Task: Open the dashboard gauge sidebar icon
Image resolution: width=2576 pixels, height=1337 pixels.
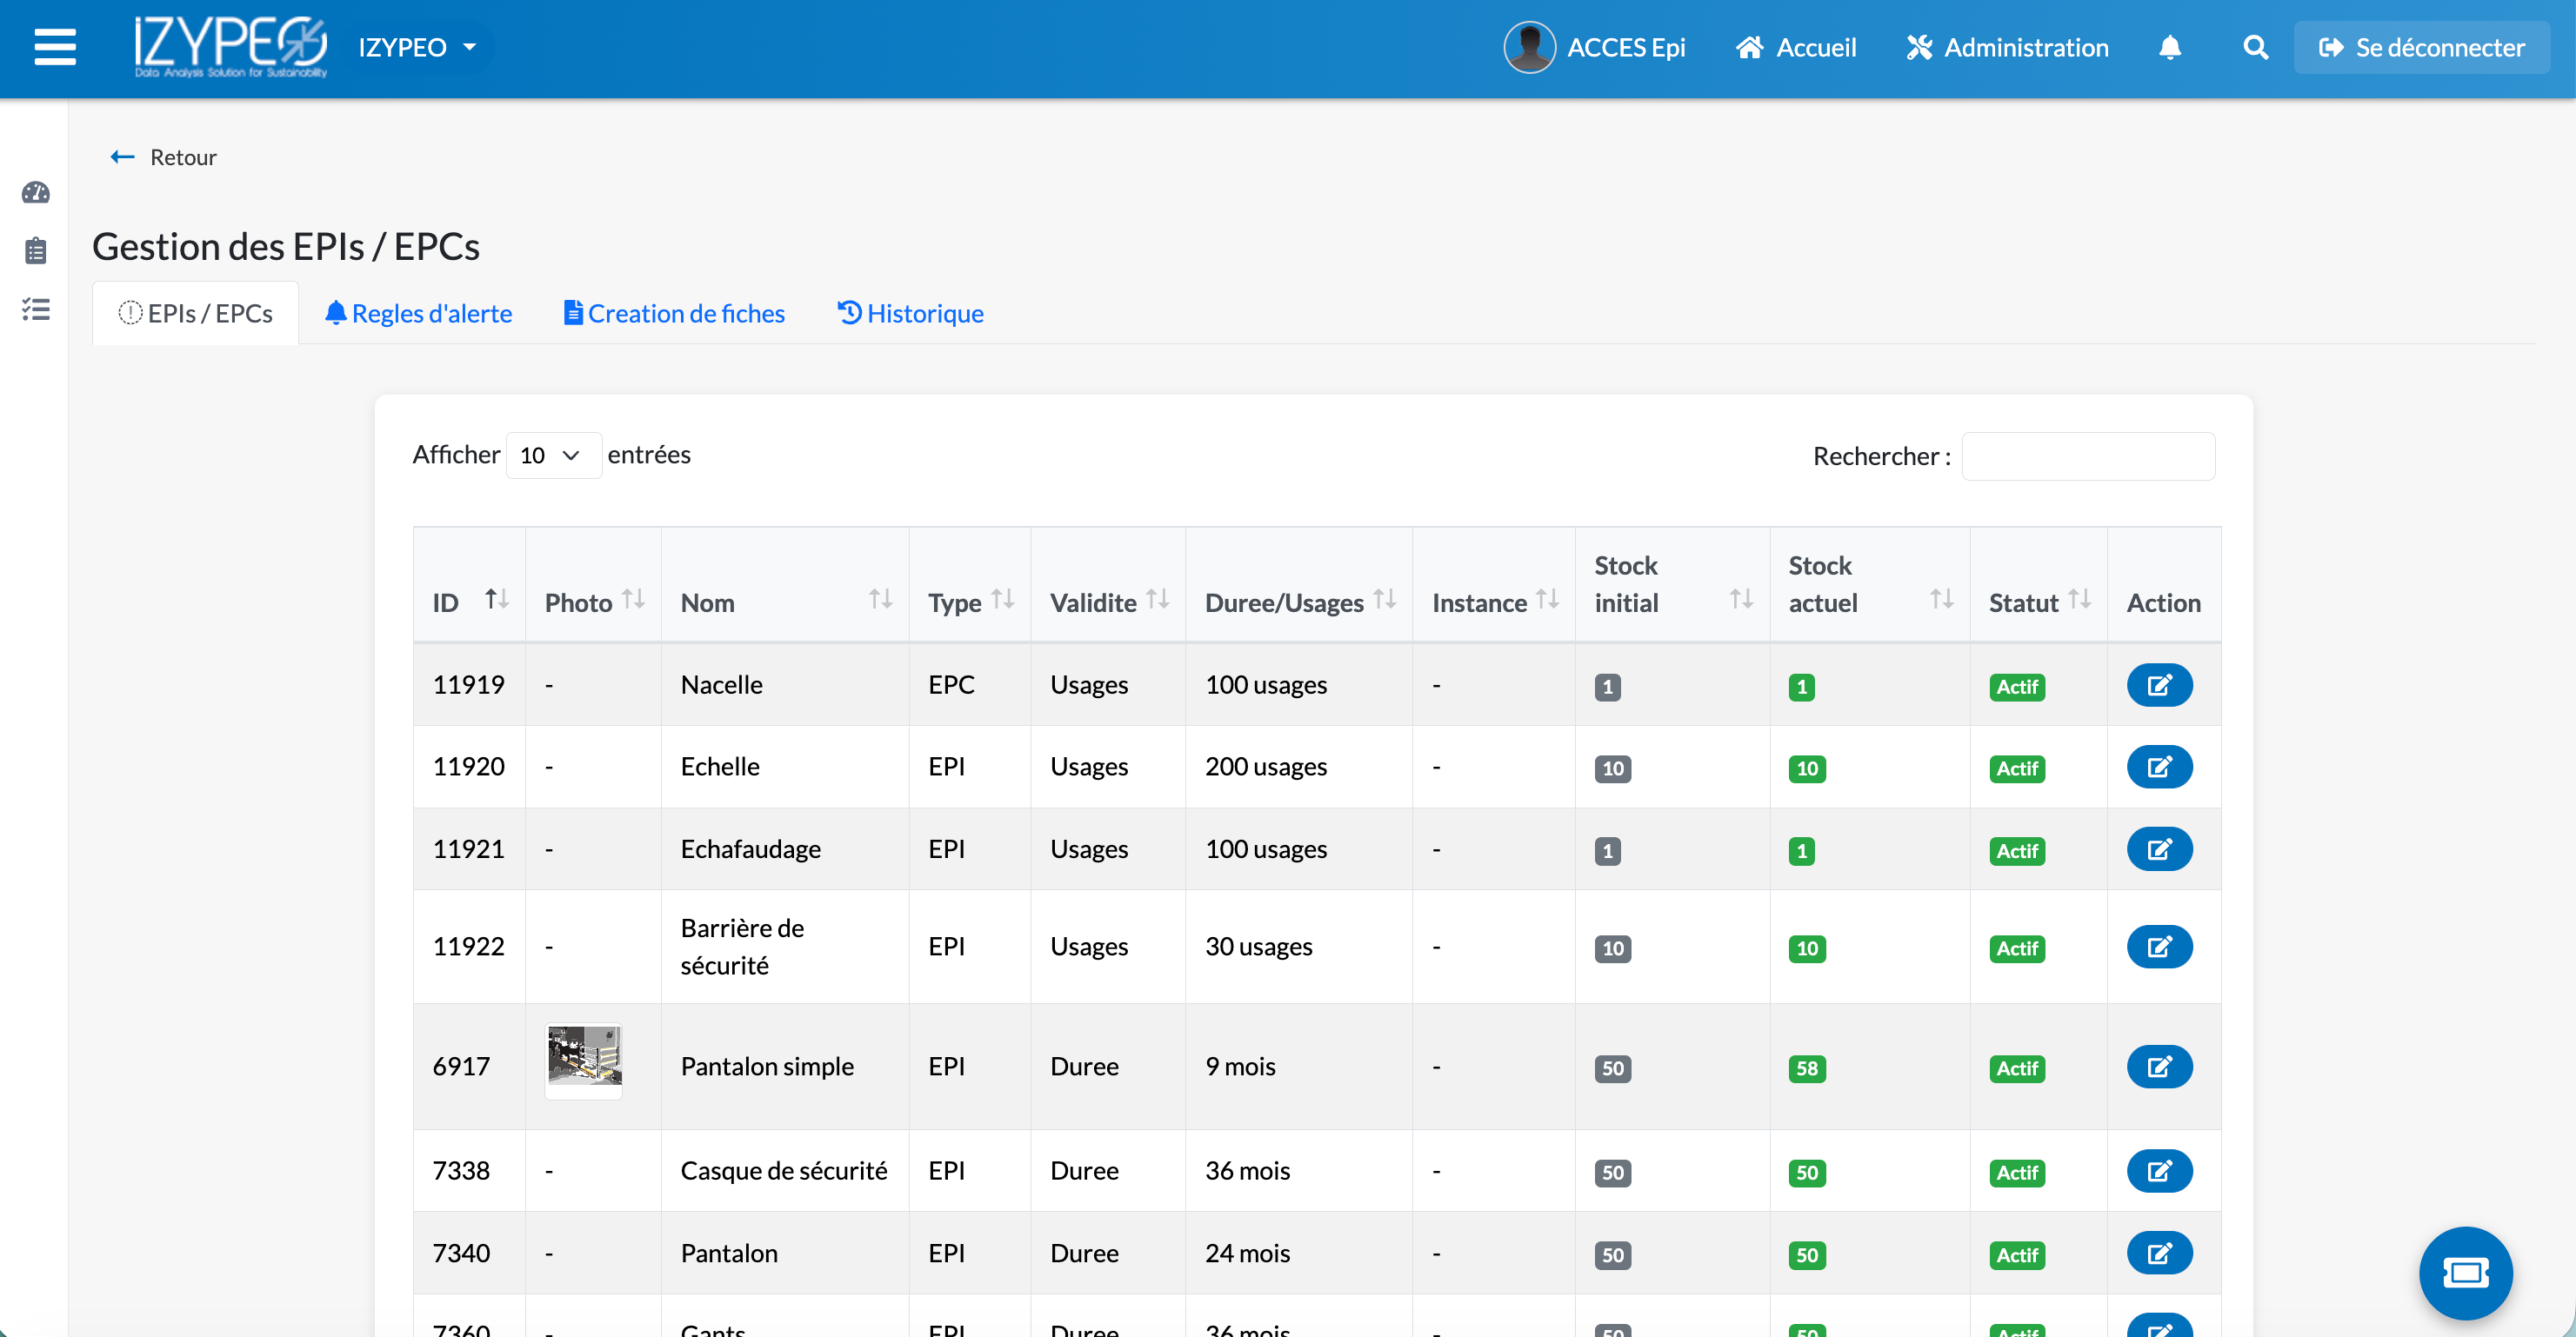Action: coord(36,192)
